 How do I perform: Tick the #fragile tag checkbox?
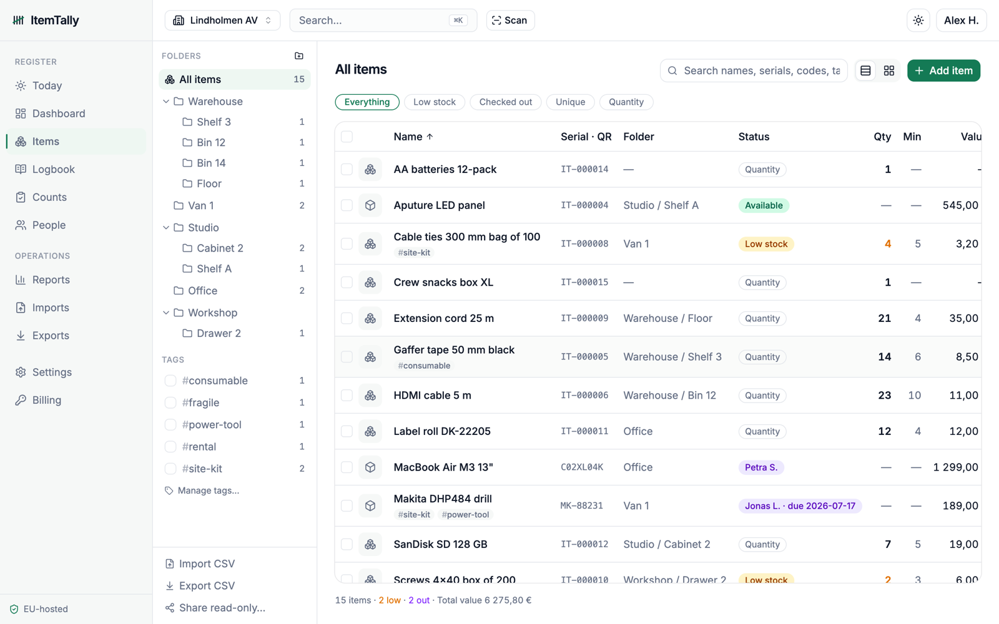tap(170, 402)
